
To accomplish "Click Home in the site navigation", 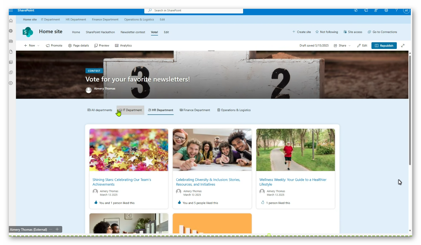I will (76, 32).
